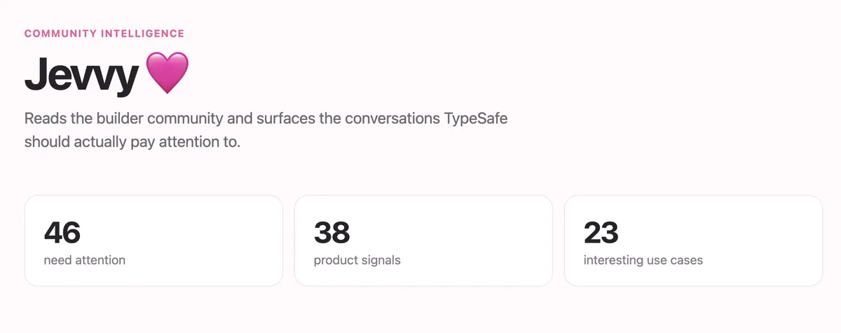Select the 'product signals' label text

(x=357, y=260)
